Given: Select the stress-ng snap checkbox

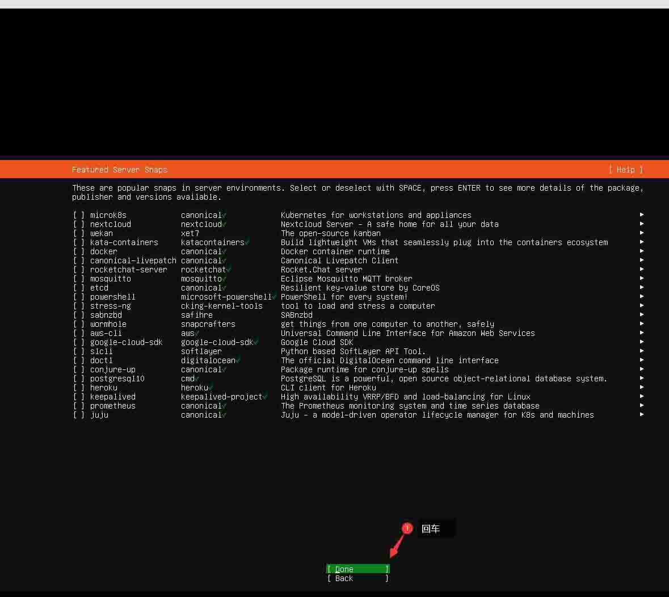Looking at the screenshot, I should point(78,306).
